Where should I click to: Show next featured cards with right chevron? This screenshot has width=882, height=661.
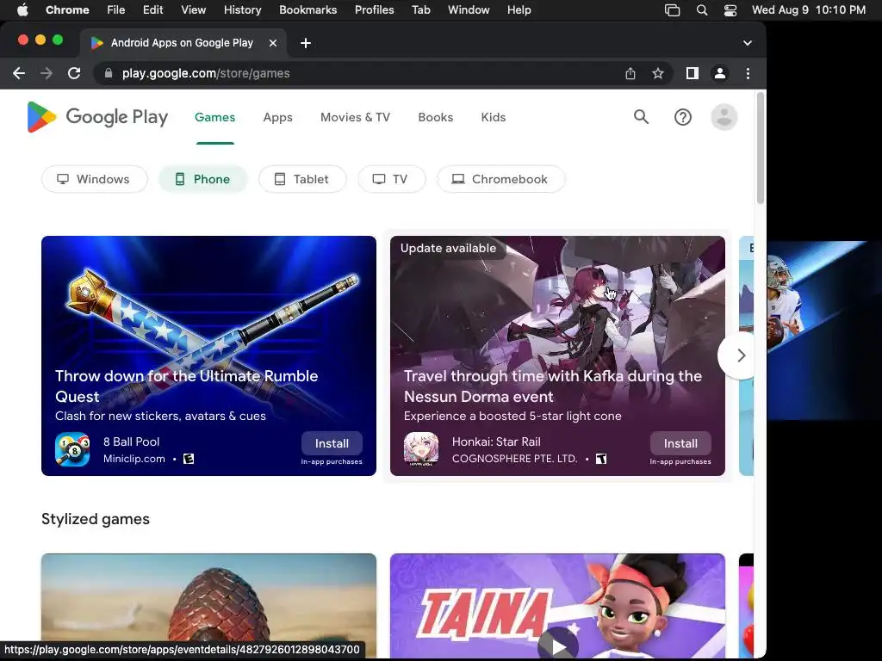741,355
